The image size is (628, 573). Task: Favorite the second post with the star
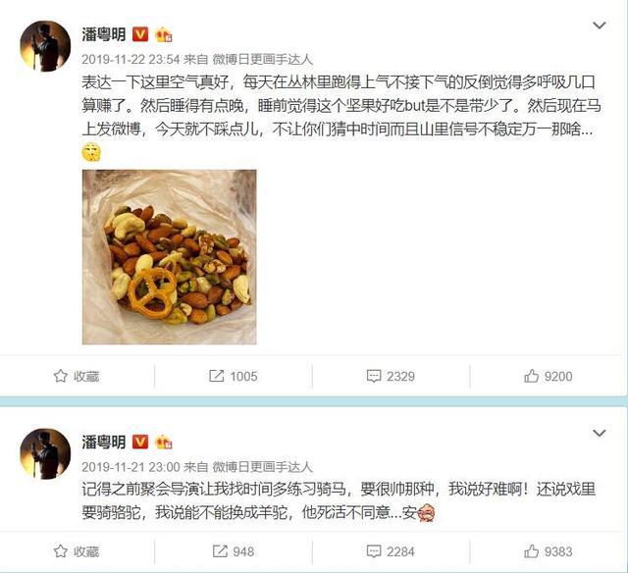(x=61, y=551)
